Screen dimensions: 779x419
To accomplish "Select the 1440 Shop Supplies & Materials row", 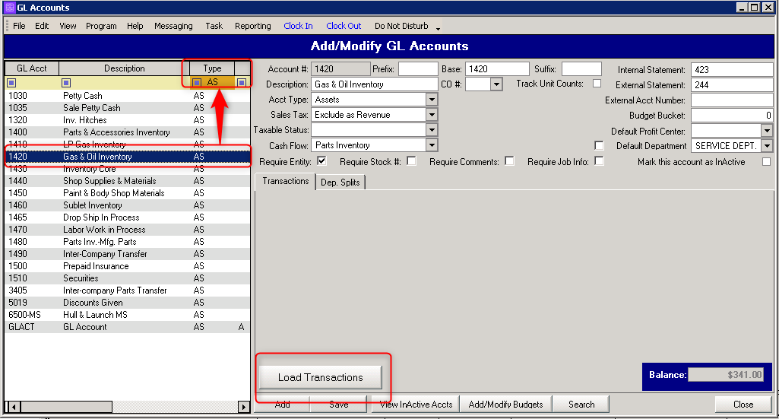I will (127, 181).
